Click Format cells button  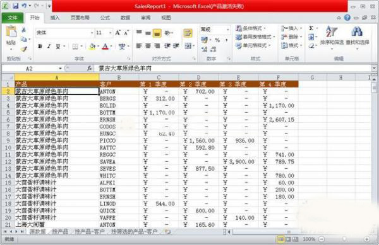click(x=291, y=45)
